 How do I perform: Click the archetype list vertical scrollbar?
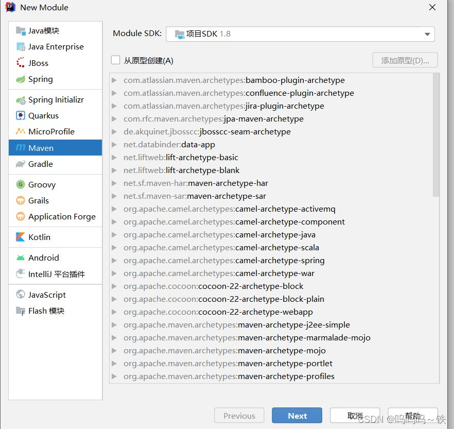[436, 135]
